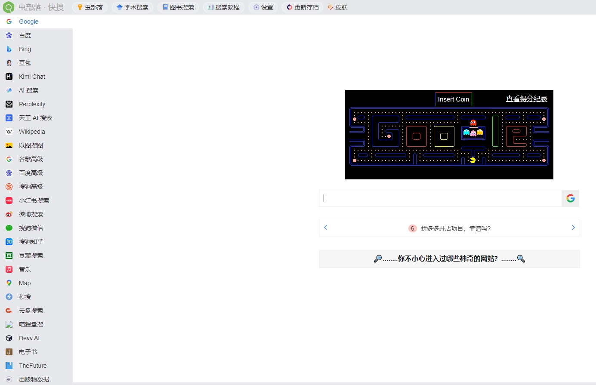596x385 pixels.
Task: Open 设置 settings in top bar
Action: coord(263,7)
